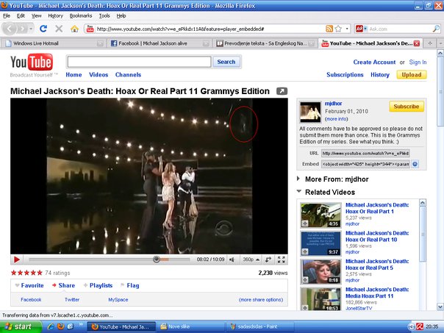Viewport: 444px width, 333px height.
Task: Collapse the Related Videos section
Action: pyautogui.click(x=298, y=191)
